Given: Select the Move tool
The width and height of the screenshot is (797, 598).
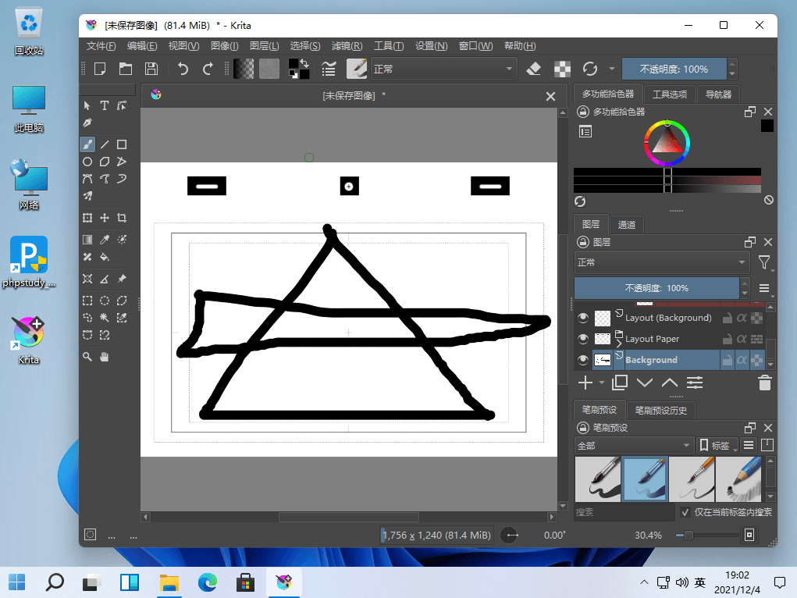Looking at the screenshot, I should click(x=105, y=218).
